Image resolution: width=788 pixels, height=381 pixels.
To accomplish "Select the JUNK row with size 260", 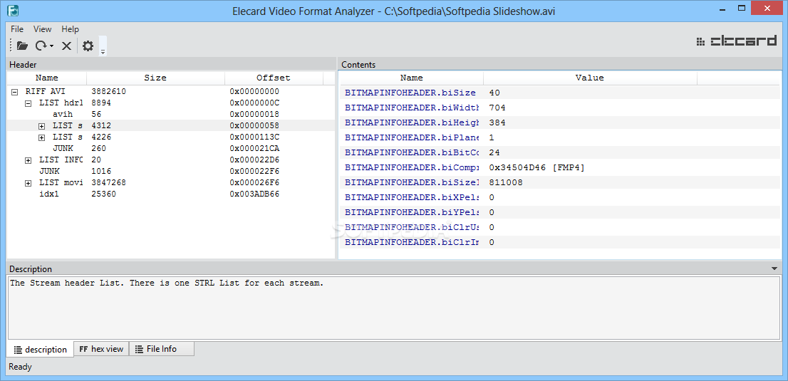I will point(171,148).
